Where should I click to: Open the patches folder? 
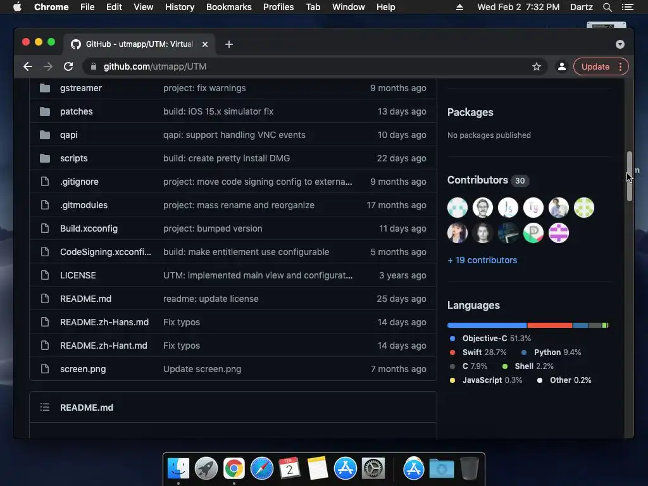click(77, 111)
